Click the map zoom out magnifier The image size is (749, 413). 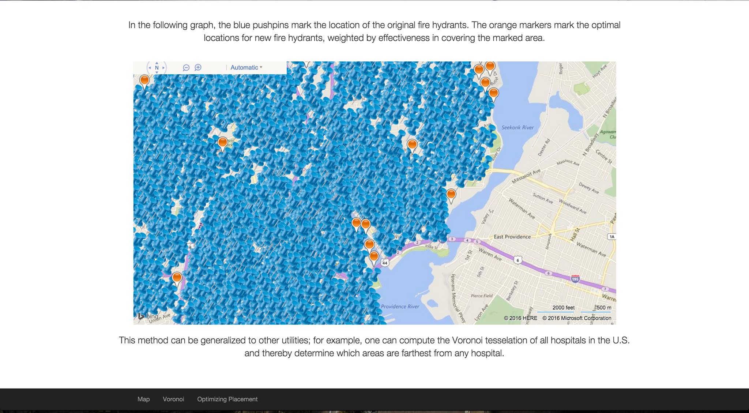186,68
